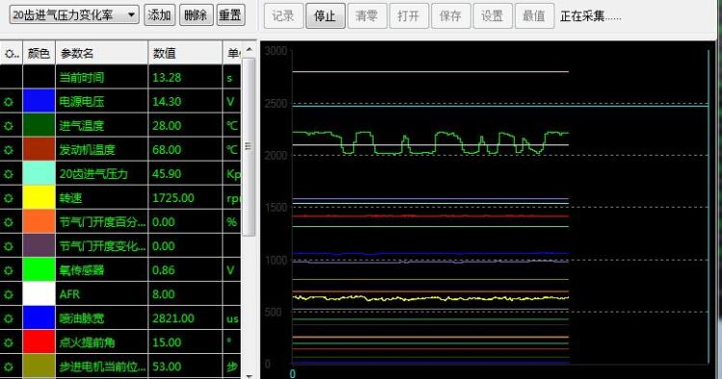Click the 14.30 voltage value cell
The width and height of the screenshot is (722, 379).
click(185, 101)
